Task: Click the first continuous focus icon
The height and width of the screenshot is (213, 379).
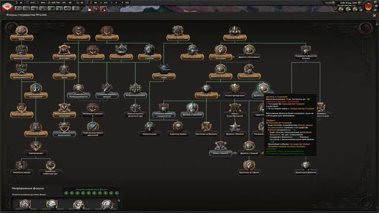Action: (25, 204)
